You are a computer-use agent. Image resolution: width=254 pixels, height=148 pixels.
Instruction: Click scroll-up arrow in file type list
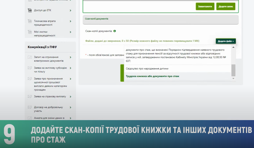pyautogui.click(x=233, y=47)
